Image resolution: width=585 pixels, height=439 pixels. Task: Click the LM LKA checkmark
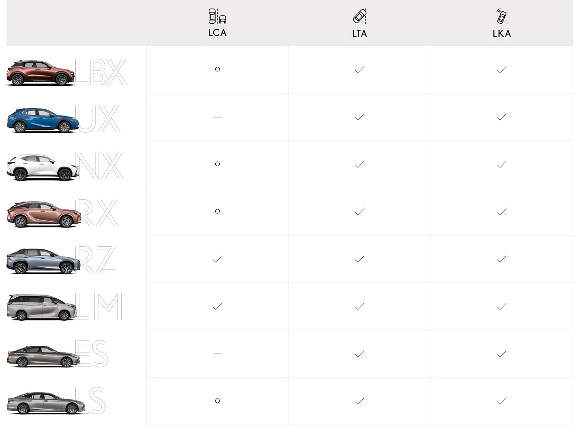tap(502, 306)
